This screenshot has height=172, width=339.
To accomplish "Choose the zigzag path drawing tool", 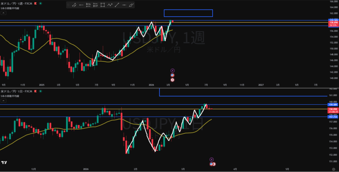I will [110, 5].
